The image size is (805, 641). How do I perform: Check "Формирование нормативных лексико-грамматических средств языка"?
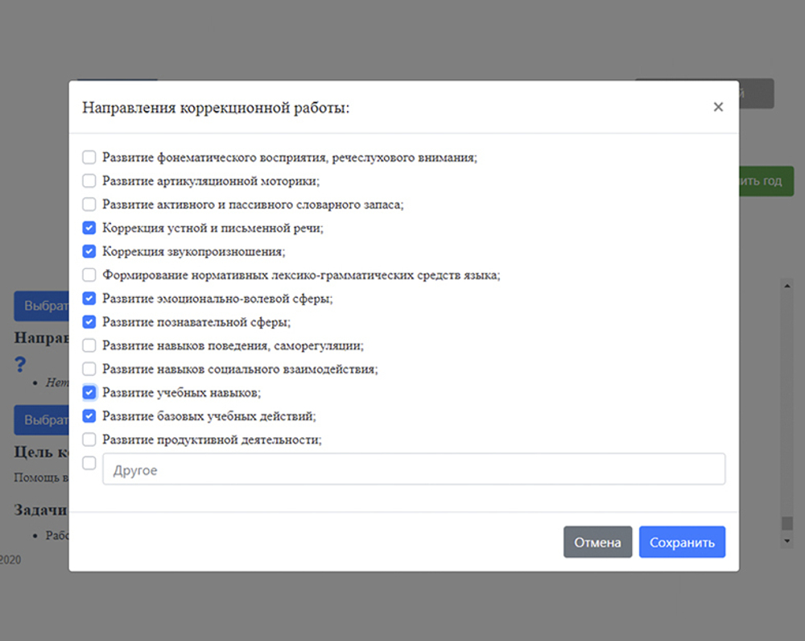pyautogui.click(x=89, y=275)
